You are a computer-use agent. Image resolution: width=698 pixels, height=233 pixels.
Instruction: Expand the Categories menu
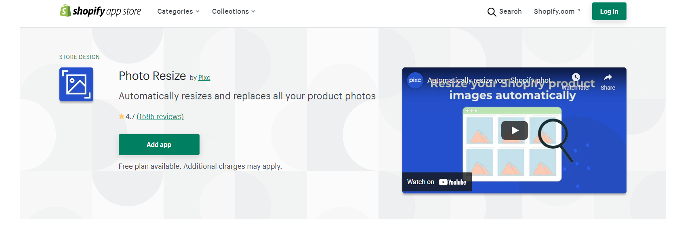[x=178, y=11]
